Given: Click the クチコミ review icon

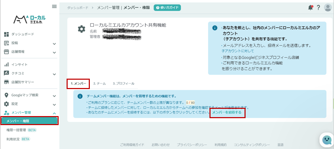Looking at the screenshot, I should (x=6, y=73).
